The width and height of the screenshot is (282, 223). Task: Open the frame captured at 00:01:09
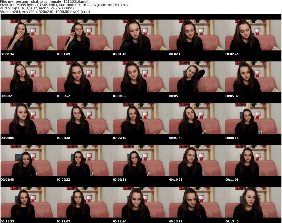[85, 35]
